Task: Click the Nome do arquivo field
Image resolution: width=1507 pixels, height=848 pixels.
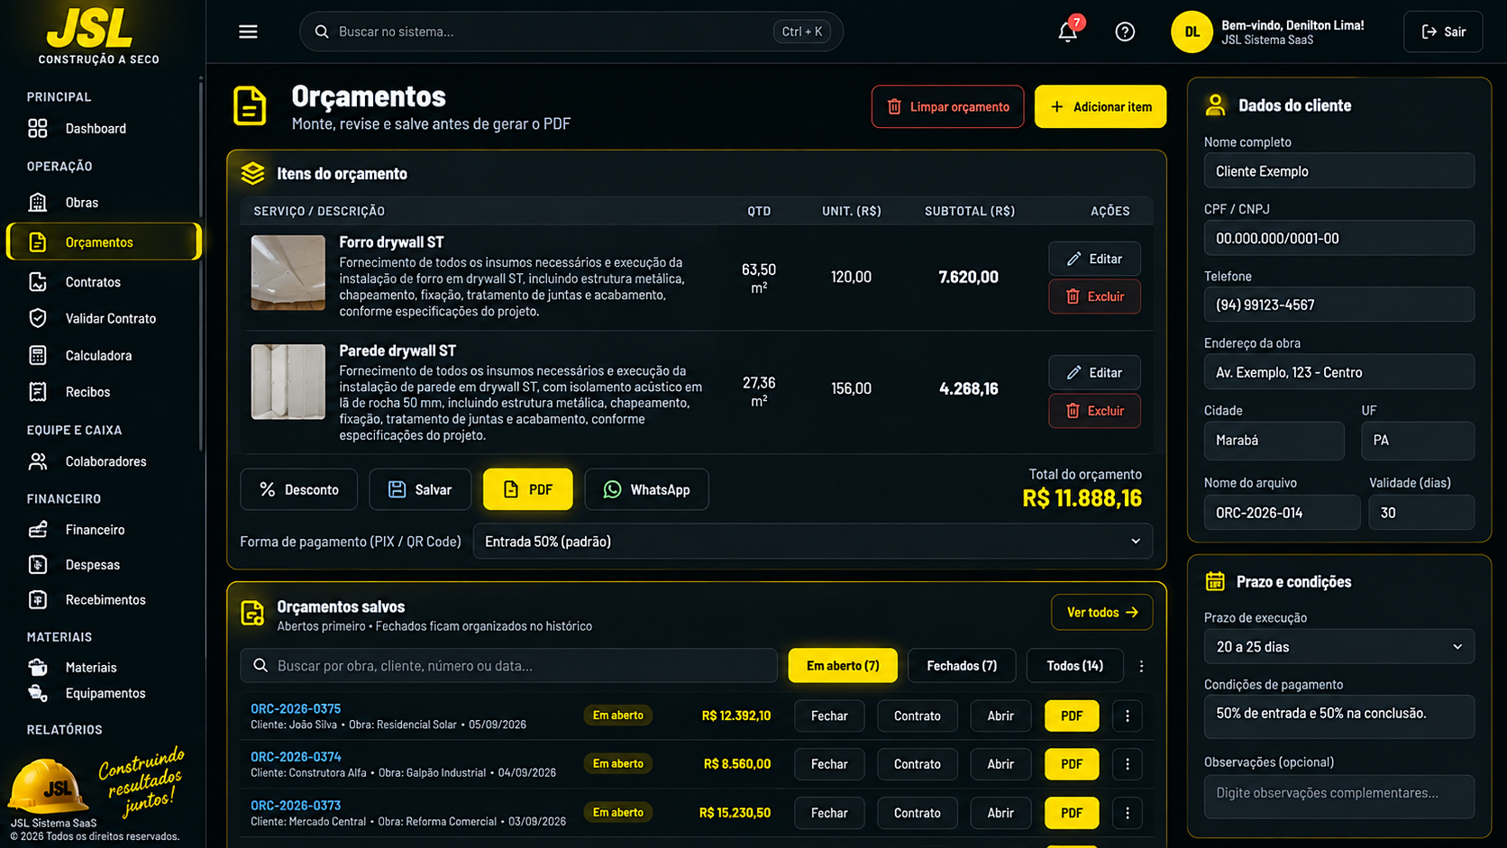Action: pyautogui.click(x=1282, y=513)
